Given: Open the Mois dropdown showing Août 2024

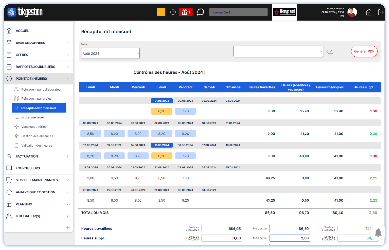Looking at the screenshot, I should point(110,54).
